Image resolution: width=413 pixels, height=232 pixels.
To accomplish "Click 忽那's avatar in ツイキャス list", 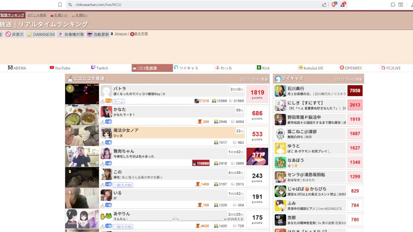I will pos(280,220).
